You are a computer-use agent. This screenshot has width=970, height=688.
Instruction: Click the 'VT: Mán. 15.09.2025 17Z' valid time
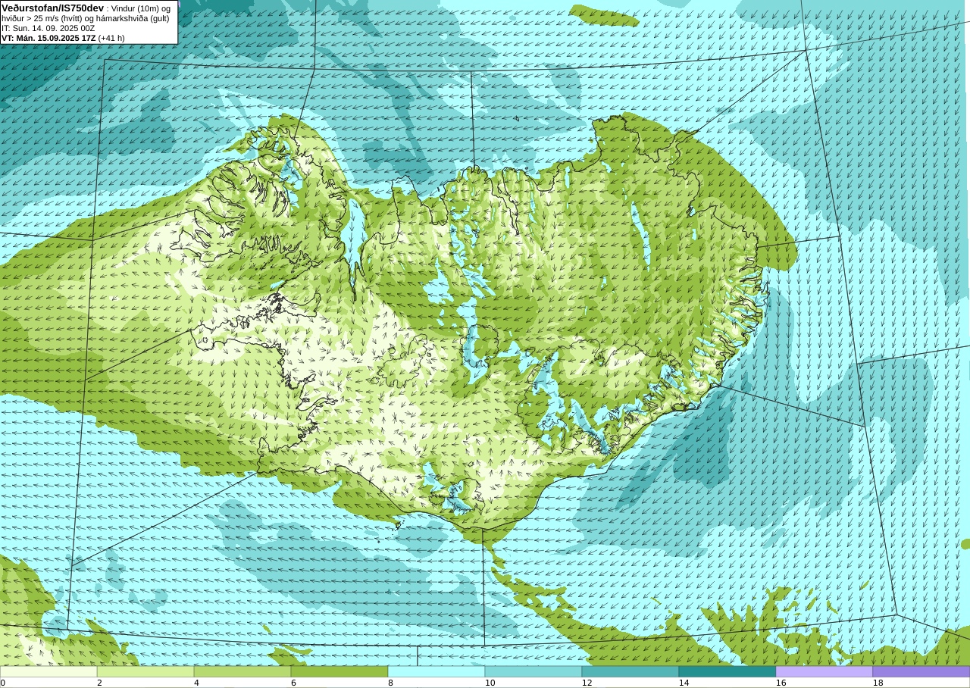[x=48, y=38]
